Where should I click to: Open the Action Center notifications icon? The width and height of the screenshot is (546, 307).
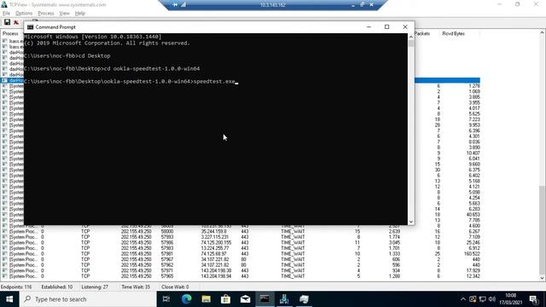tap(534, 299)
